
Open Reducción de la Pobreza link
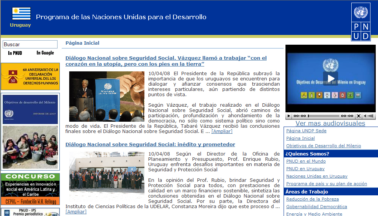(312, 199)
